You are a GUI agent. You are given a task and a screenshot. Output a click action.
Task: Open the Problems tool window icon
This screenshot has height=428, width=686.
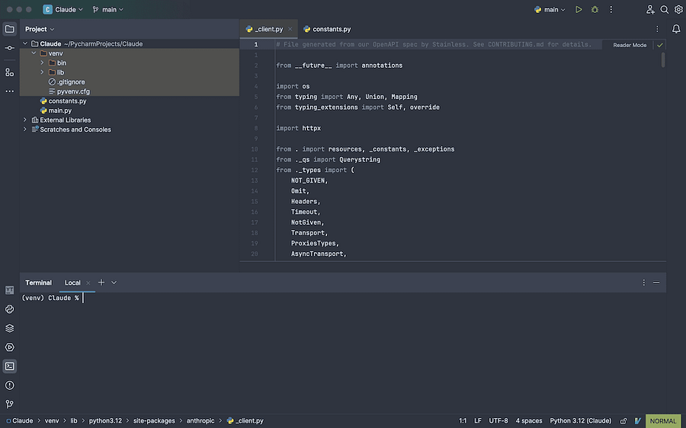[x=9, y=385]
